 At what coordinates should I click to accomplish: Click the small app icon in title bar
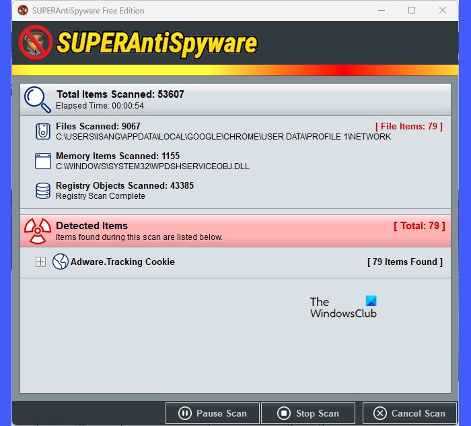(x=23, y=10)
